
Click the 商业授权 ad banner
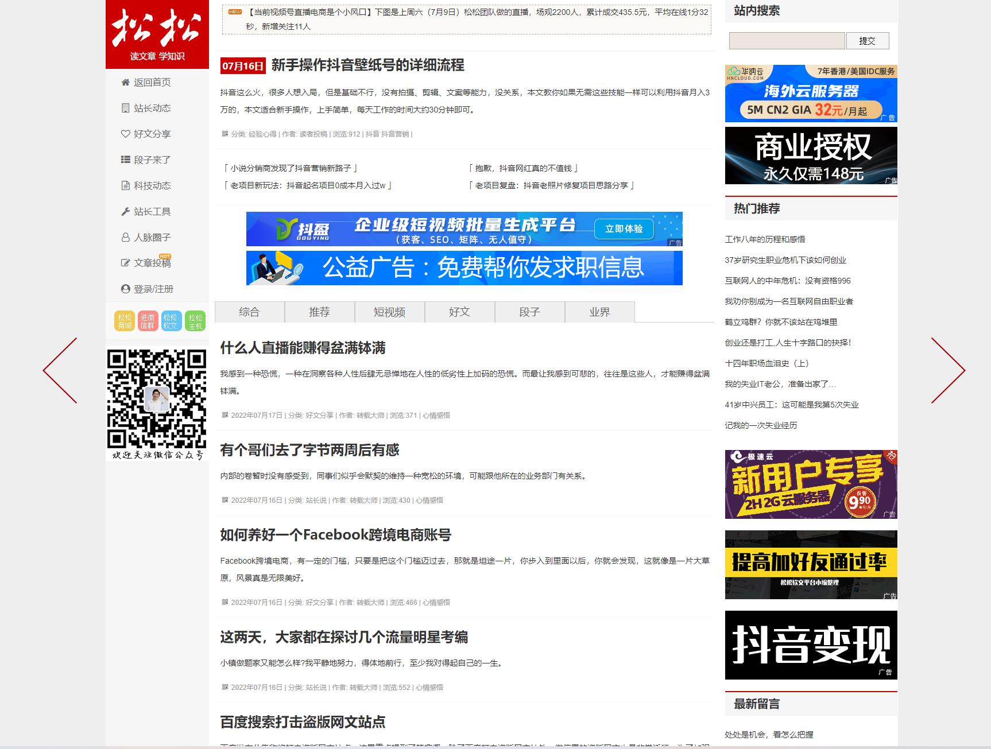[x=811, y=156]
